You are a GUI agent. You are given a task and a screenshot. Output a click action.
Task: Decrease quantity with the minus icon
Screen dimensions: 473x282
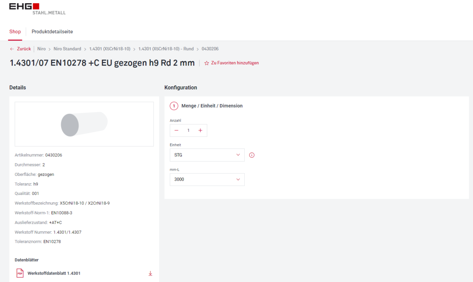tap(176, 130)
